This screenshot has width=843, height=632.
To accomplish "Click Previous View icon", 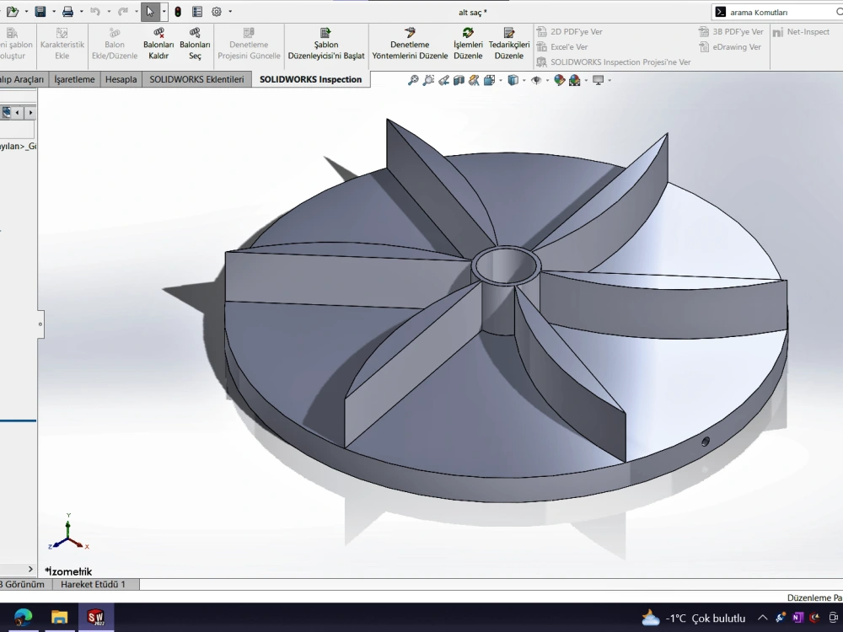I will click(x=443, y=80).
